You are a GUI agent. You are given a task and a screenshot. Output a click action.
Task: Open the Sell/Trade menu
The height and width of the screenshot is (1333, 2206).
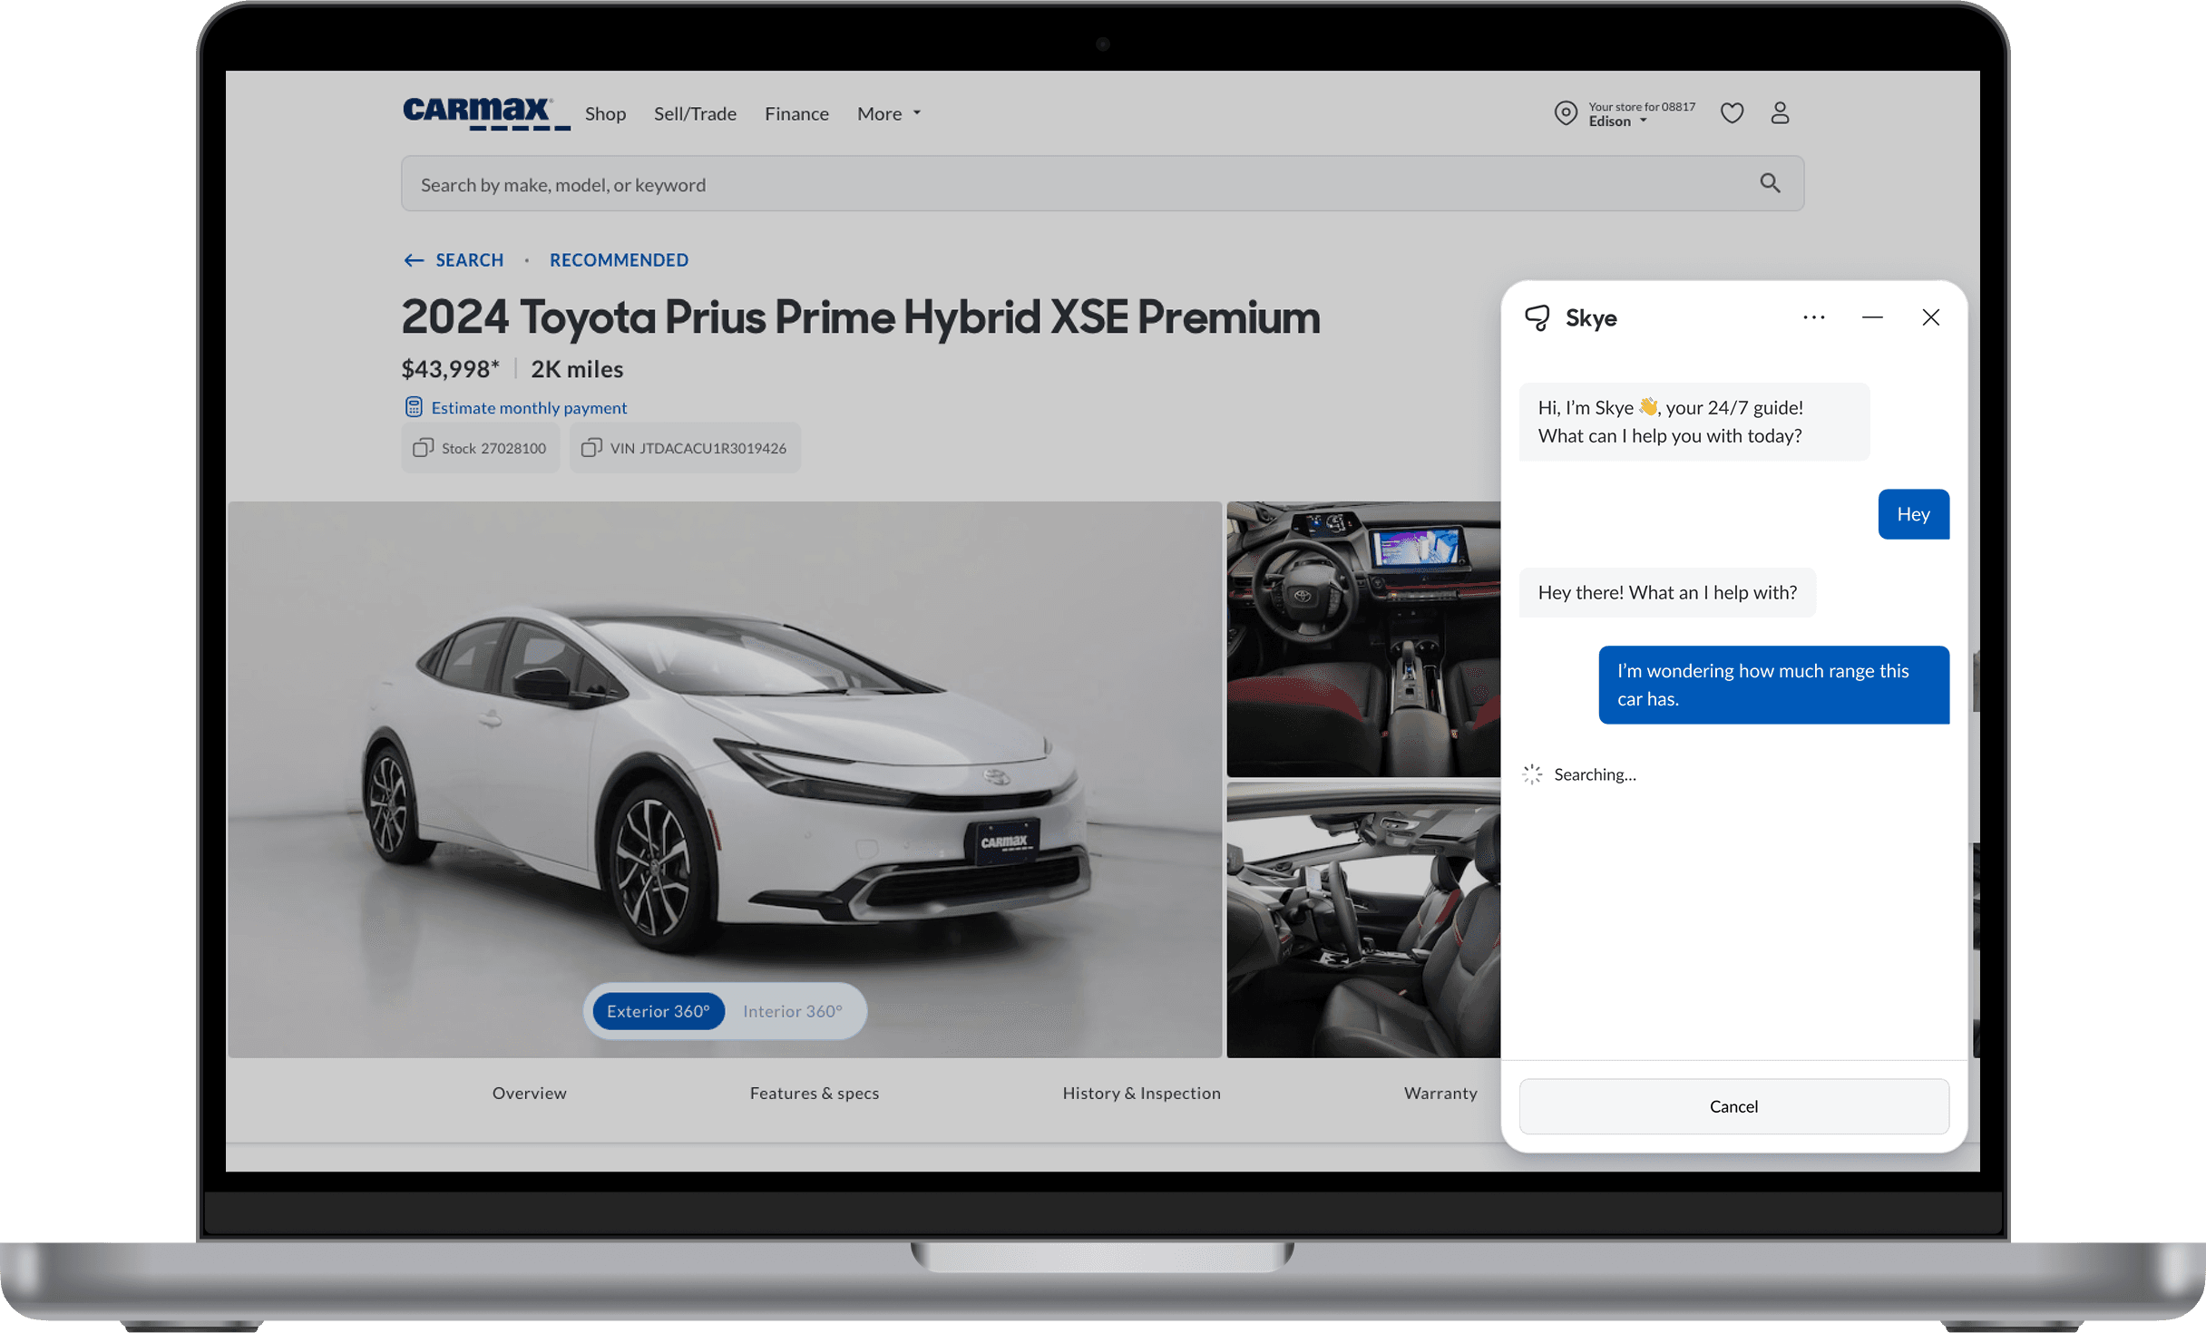tap(695, 113)
